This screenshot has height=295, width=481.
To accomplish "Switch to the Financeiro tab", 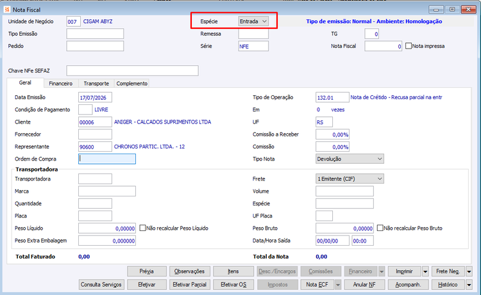I will [x=61, y=84].
